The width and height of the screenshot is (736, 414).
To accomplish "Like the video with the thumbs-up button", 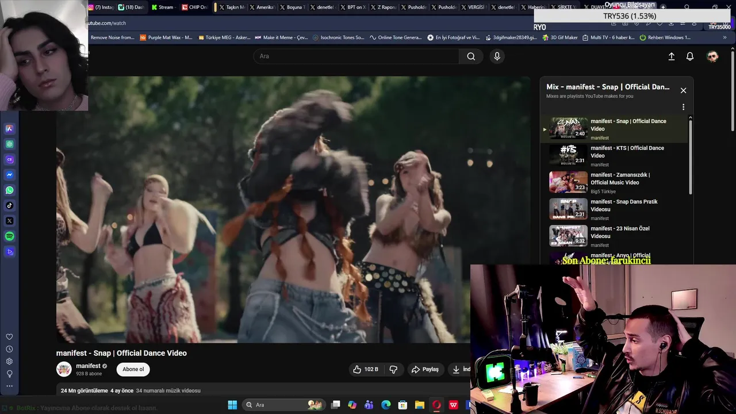I will tap(366, 369).
